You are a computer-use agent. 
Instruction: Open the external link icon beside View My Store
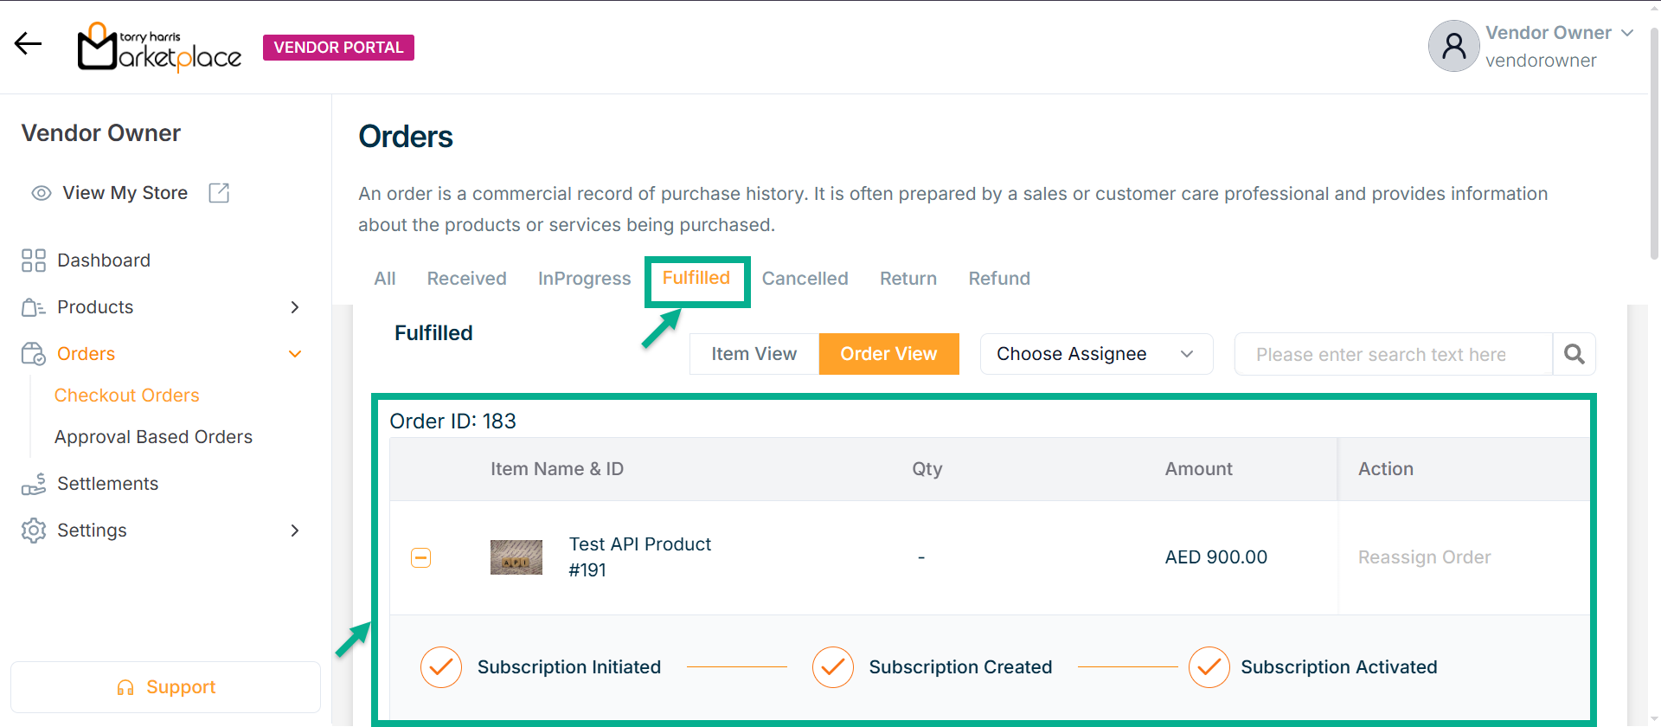tap(219, 193)
